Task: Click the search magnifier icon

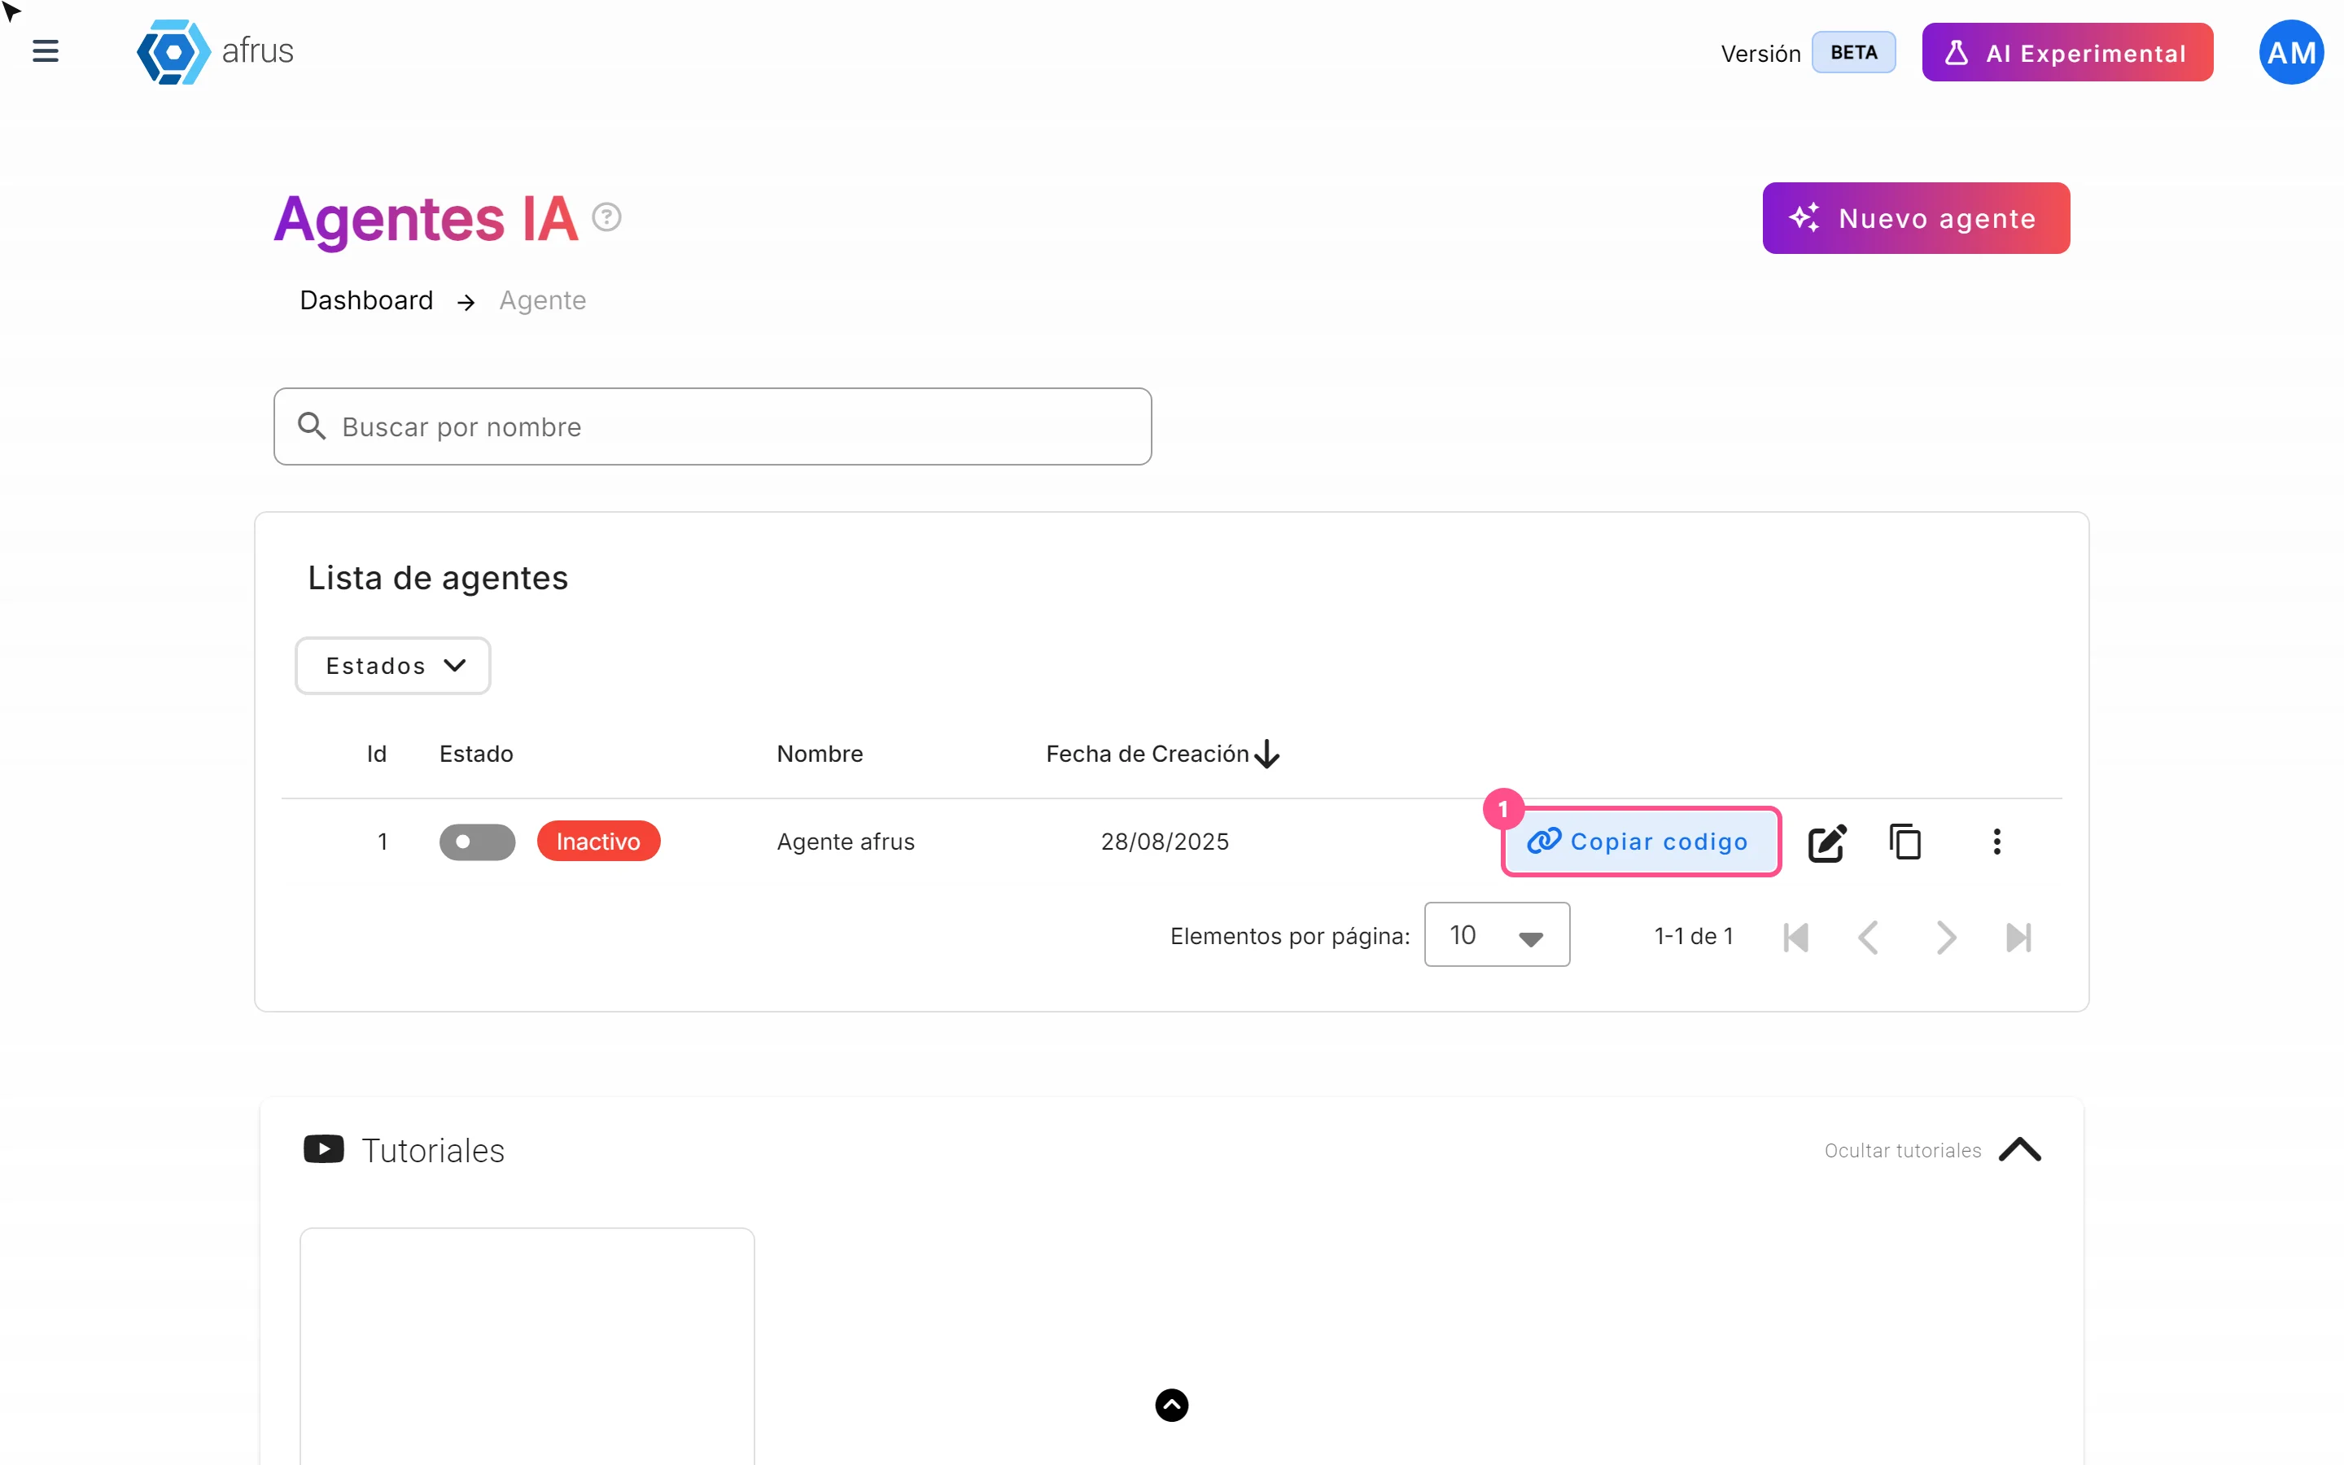Action: (x=311, y=426)
